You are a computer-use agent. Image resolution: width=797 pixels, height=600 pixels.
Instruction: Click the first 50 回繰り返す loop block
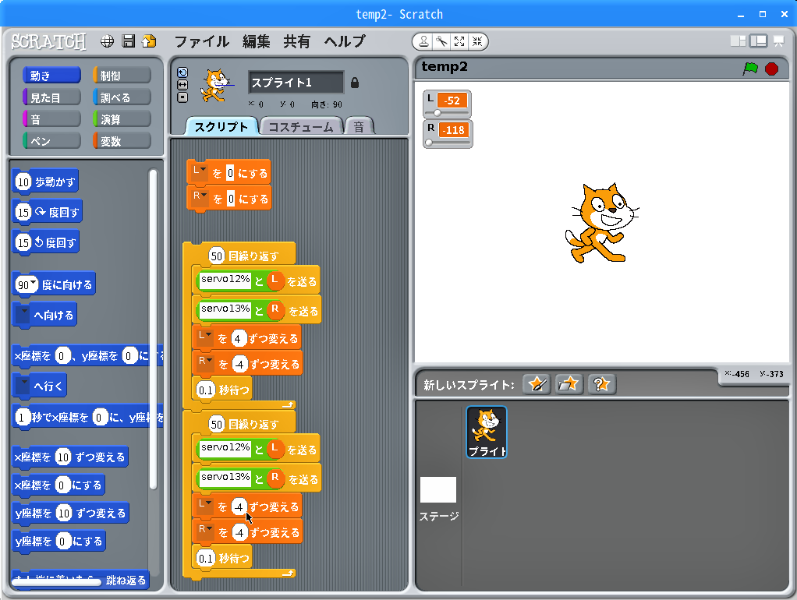(239, 255)
